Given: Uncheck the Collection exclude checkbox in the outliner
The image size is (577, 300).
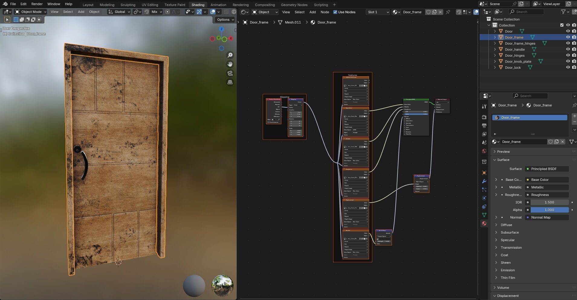Looking at the screenshot, I should pyautogui.click(x=562, y=25).
